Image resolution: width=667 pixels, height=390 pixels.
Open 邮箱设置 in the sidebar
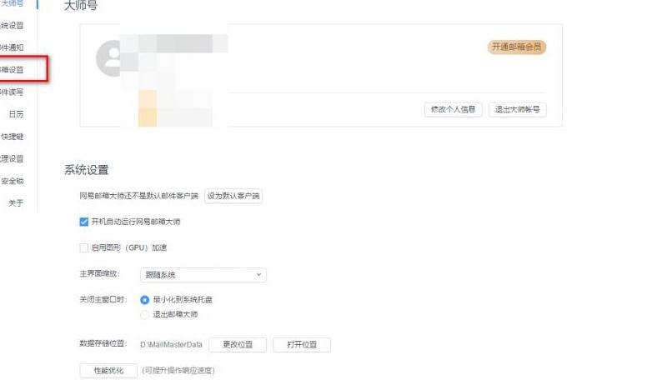12,70
